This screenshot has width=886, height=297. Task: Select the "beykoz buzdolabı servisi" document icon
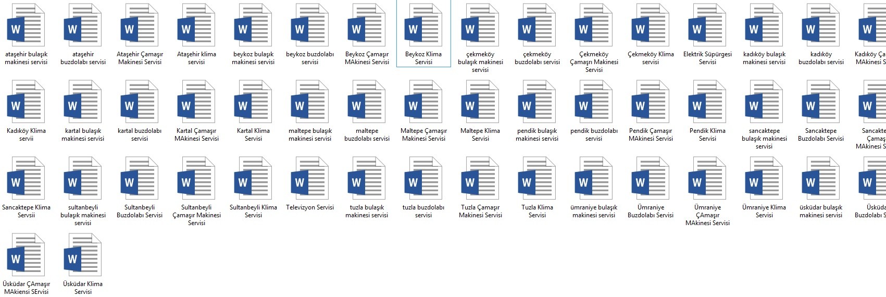pyautogui.click(x=309, y=25)
